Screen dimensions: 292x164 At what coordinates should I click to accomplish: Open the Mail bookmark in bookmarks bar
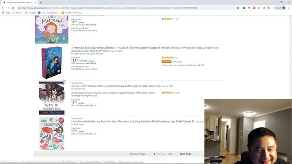click(x=48, y=13)
